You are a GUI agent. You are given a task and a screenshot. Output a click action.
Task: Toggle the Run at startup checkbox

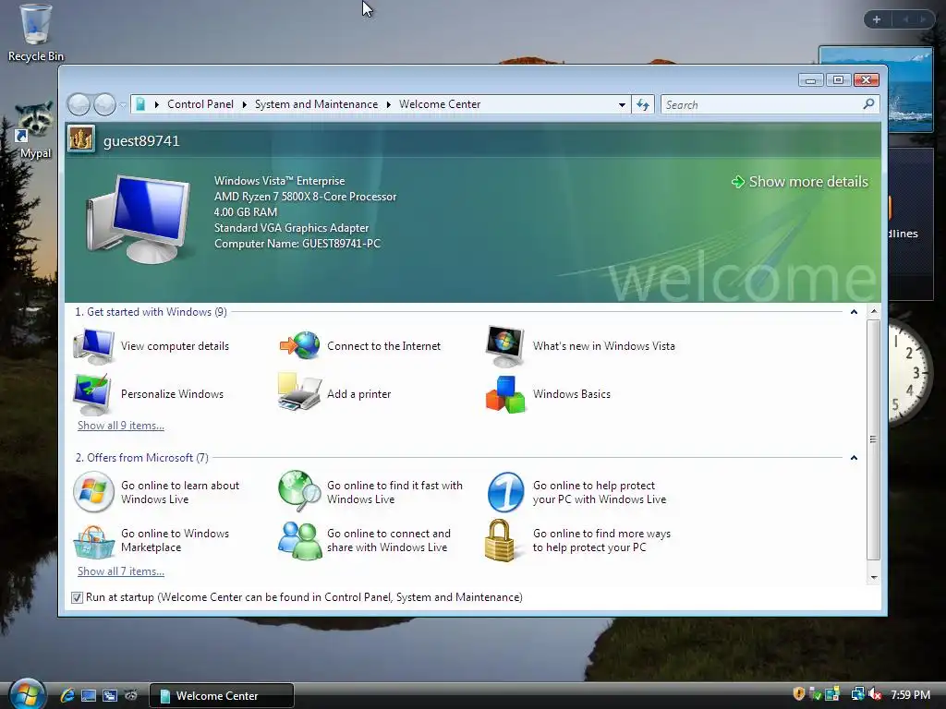(x=77, y=597)
